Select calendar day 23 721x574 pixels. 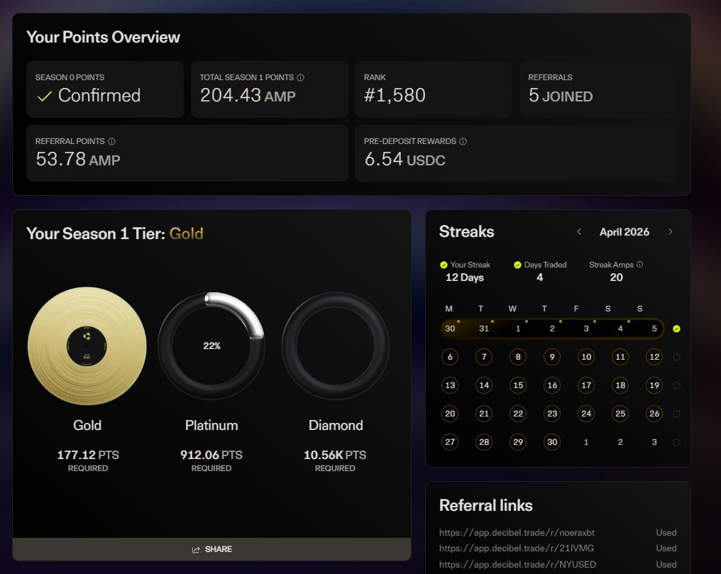pyautogui.click(x=552, y=414)
